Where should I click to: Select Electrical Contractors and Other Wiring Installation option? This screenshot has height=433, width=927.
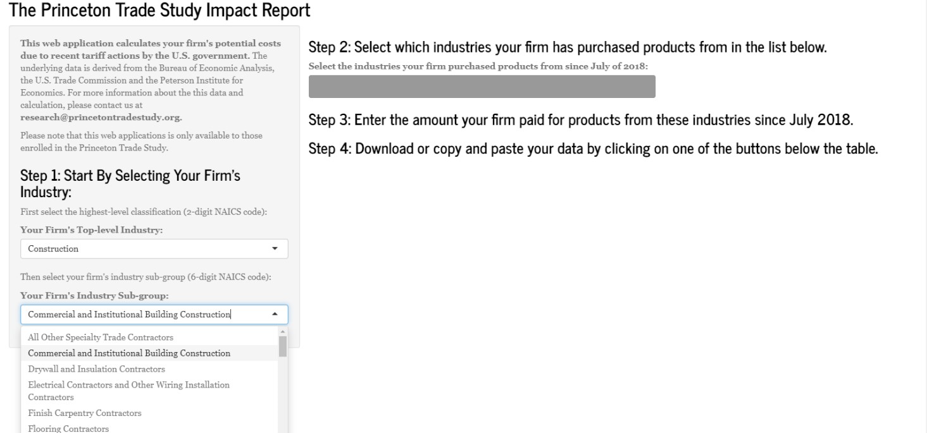pos(149,391)
